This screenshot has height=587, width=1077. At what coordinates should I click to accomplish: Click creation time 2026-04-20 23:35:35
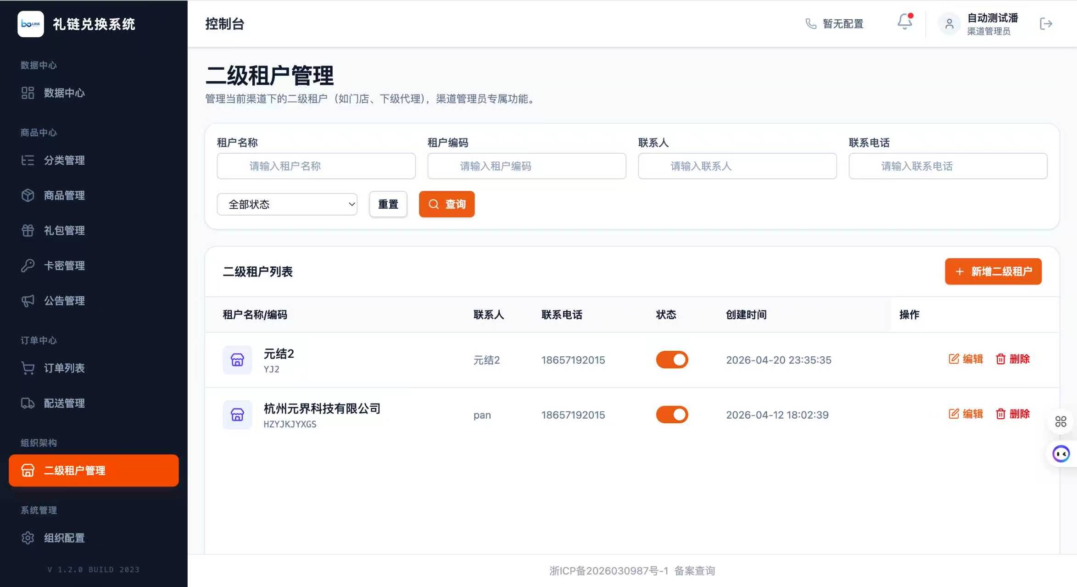779,360
